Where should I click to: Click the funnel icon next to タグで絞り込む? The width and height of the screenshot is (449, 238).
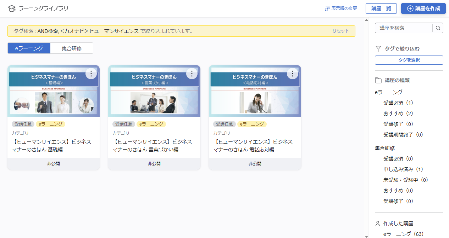[378, 49]
